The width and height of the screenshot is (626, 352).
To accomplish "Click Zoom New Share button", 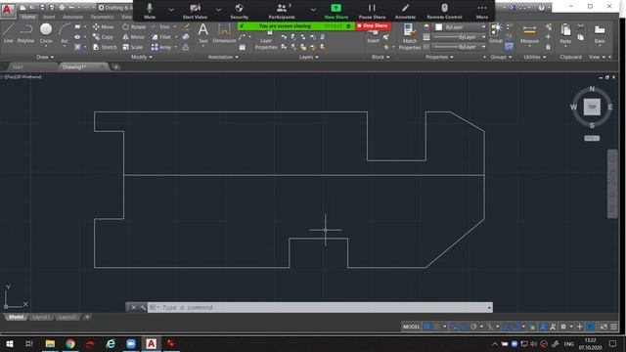I will point(336,11).
